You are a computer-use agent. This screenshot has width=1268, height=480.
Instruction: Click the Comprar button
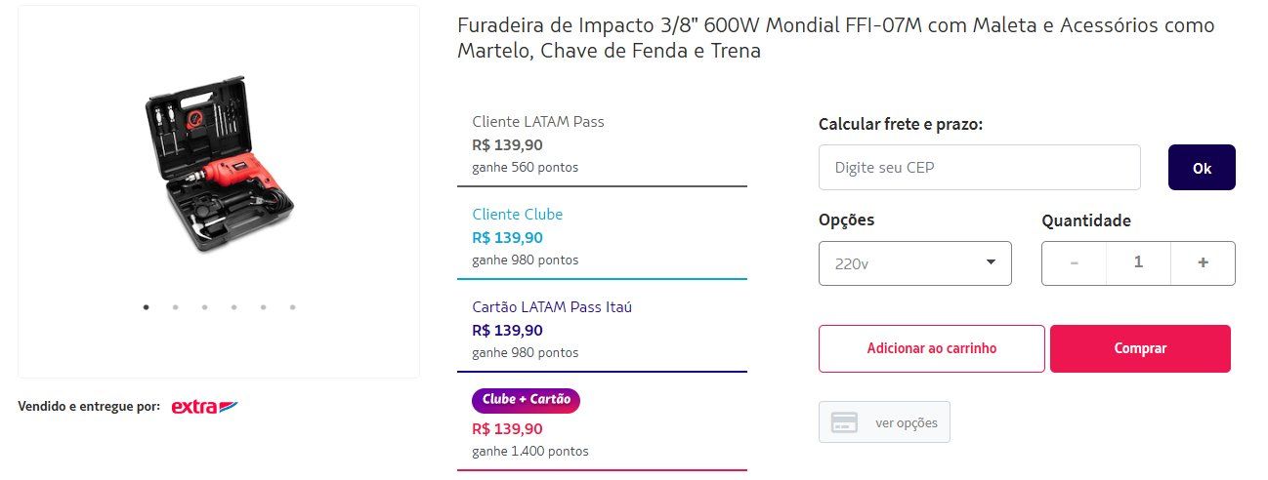pyautogui.click(x=1140, y=348)
